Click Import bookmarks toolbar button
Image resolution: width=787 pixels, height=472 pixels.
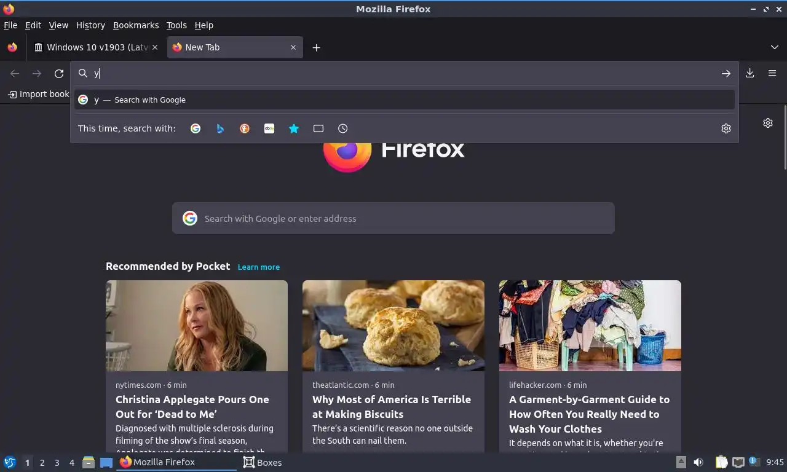click(x=38, y=94)
